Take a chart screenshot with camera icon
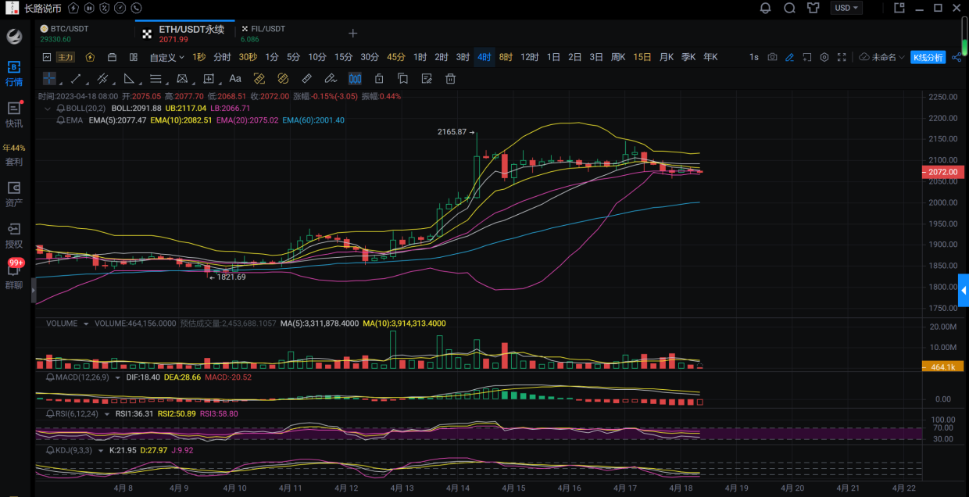This screenshot has width=969, height=497. 772,57
